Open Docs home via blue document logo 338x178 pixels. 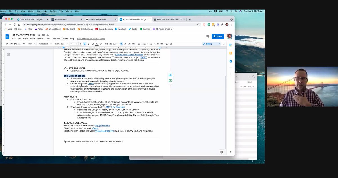click(8, 37)
